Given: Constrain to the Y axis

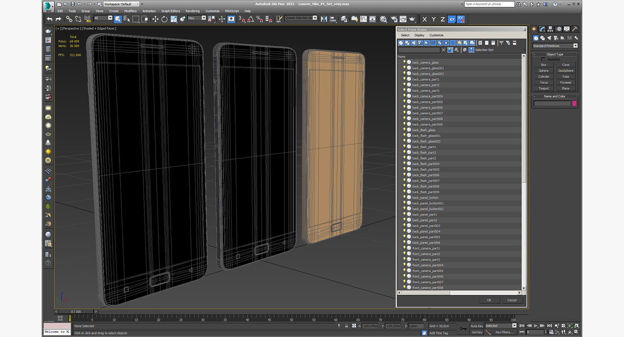Looking at the screenshot, I should pos(433,19).
